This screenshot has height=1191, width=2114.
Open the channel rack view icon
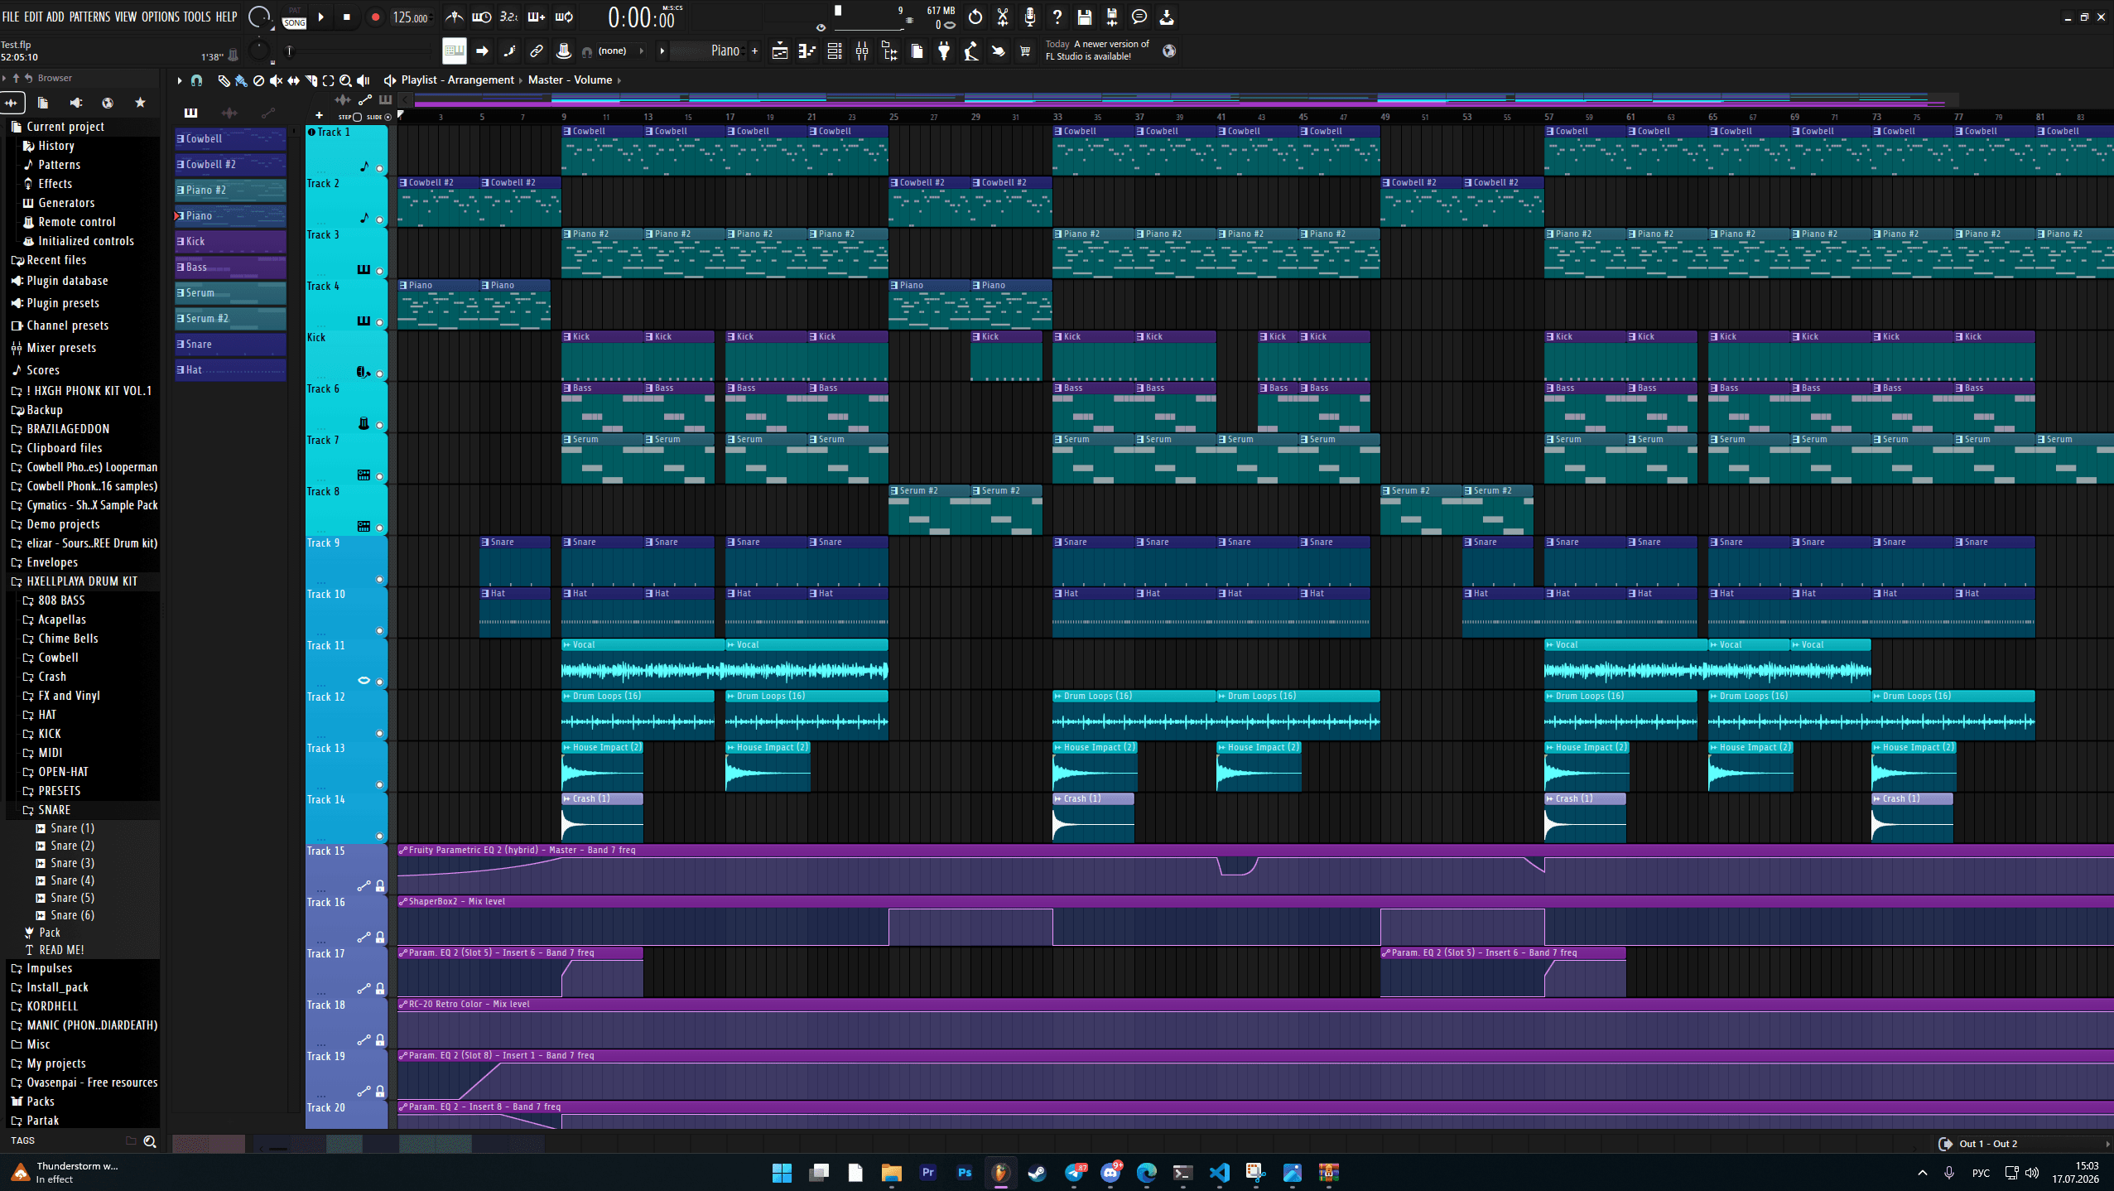tap(835, 51)
